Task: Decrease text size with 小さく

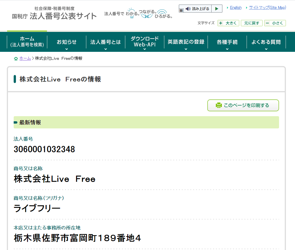Action: tap(275, 23)
